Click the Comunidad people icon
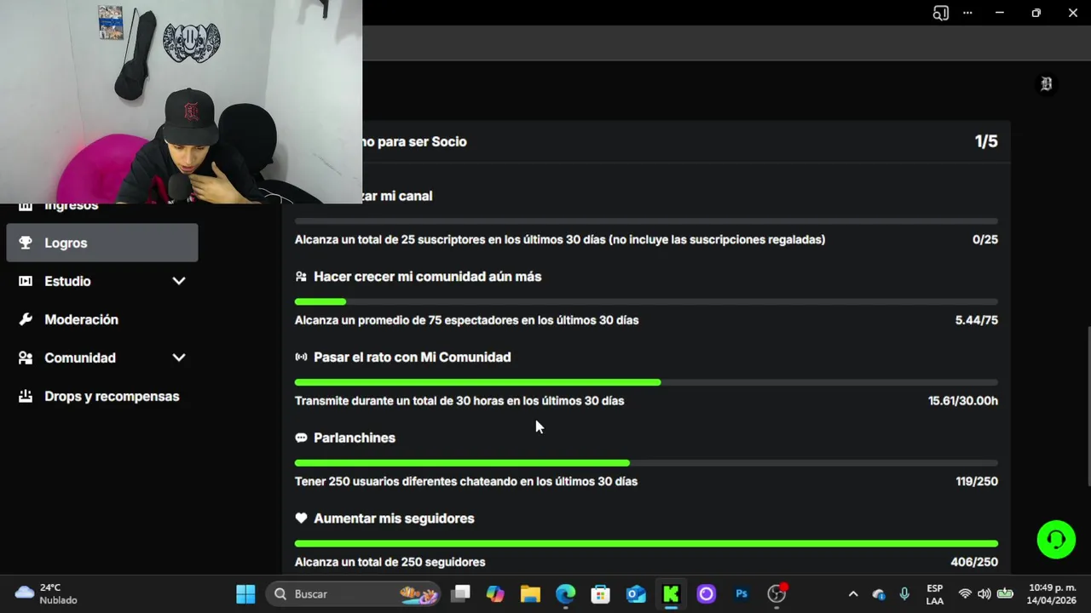Screen dimensions: 1091x613 tap(26, 358)
